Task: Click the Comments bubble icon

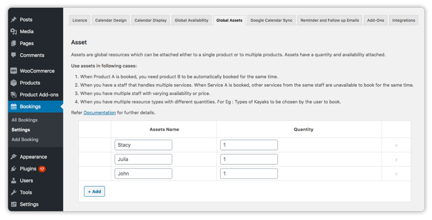Action: pyautogui.click(x=13, y=55)
